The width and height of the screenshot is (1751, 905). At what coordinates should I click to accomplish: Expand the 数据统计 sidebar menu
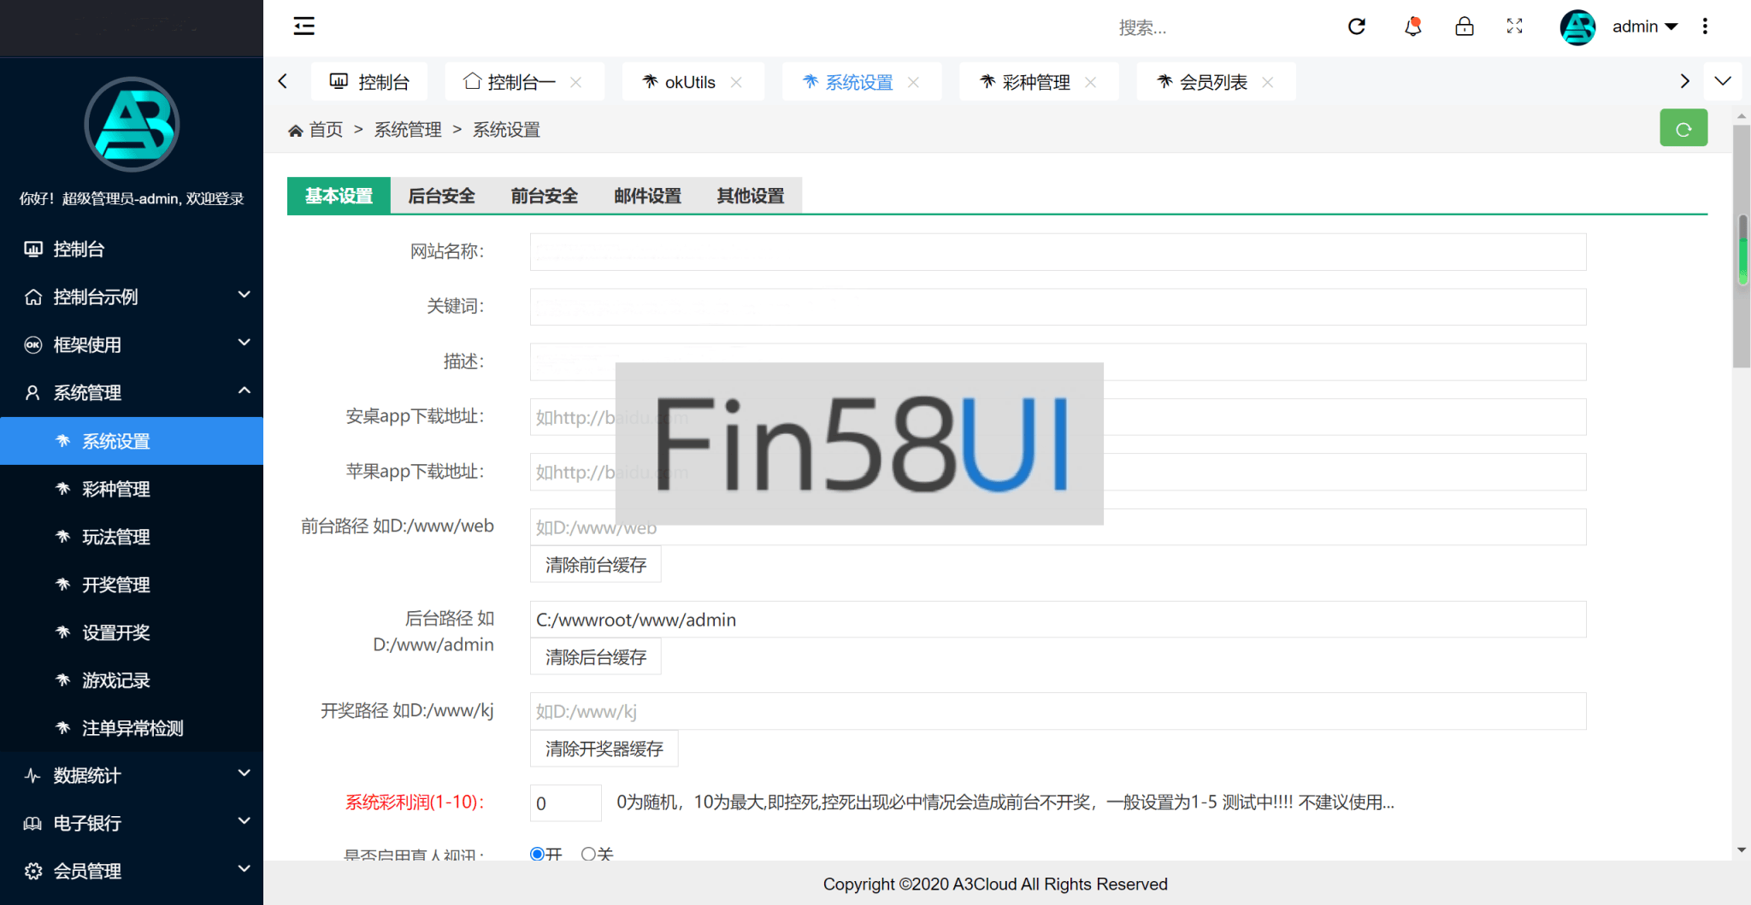coord(132,775)
